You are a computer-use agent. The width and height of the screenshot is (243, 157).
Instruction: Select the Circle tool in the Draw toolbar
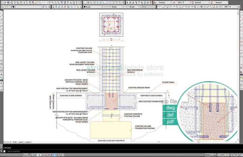point(1,33)
